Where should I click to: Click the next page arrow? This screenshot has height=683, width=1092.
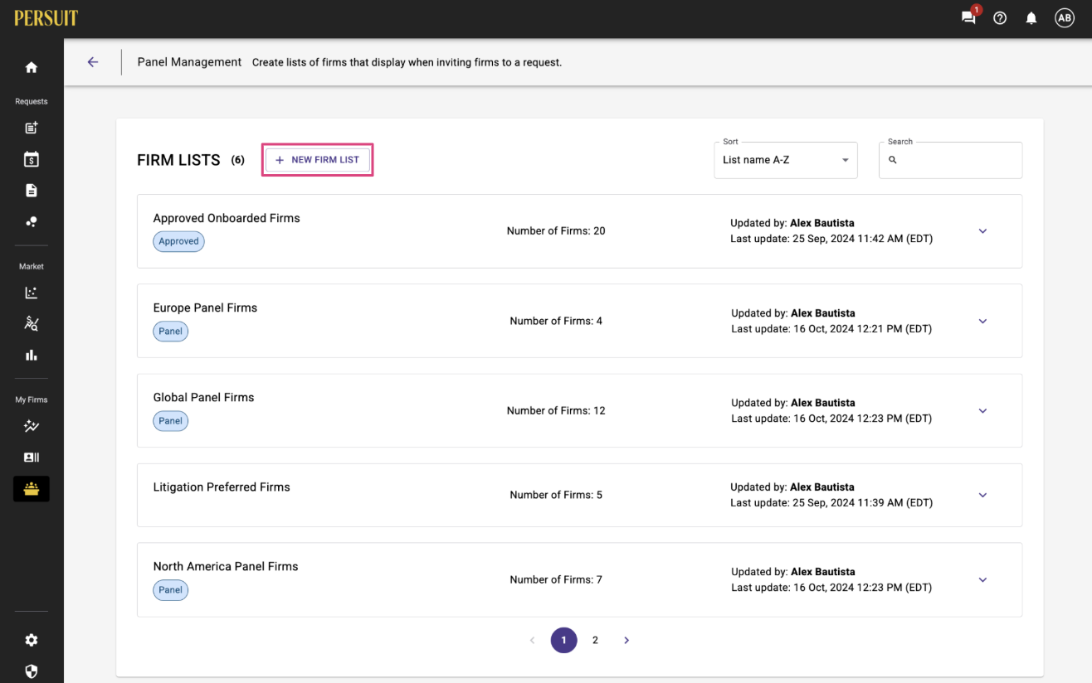tap(626, 640)
